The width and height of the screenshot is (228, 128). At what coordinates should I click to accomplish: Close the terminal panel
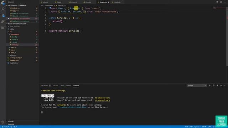225,85
